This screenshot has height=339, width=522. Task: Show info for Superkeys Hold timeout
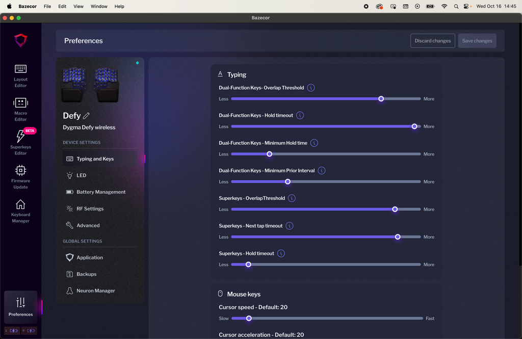click(x=281, y=253)
